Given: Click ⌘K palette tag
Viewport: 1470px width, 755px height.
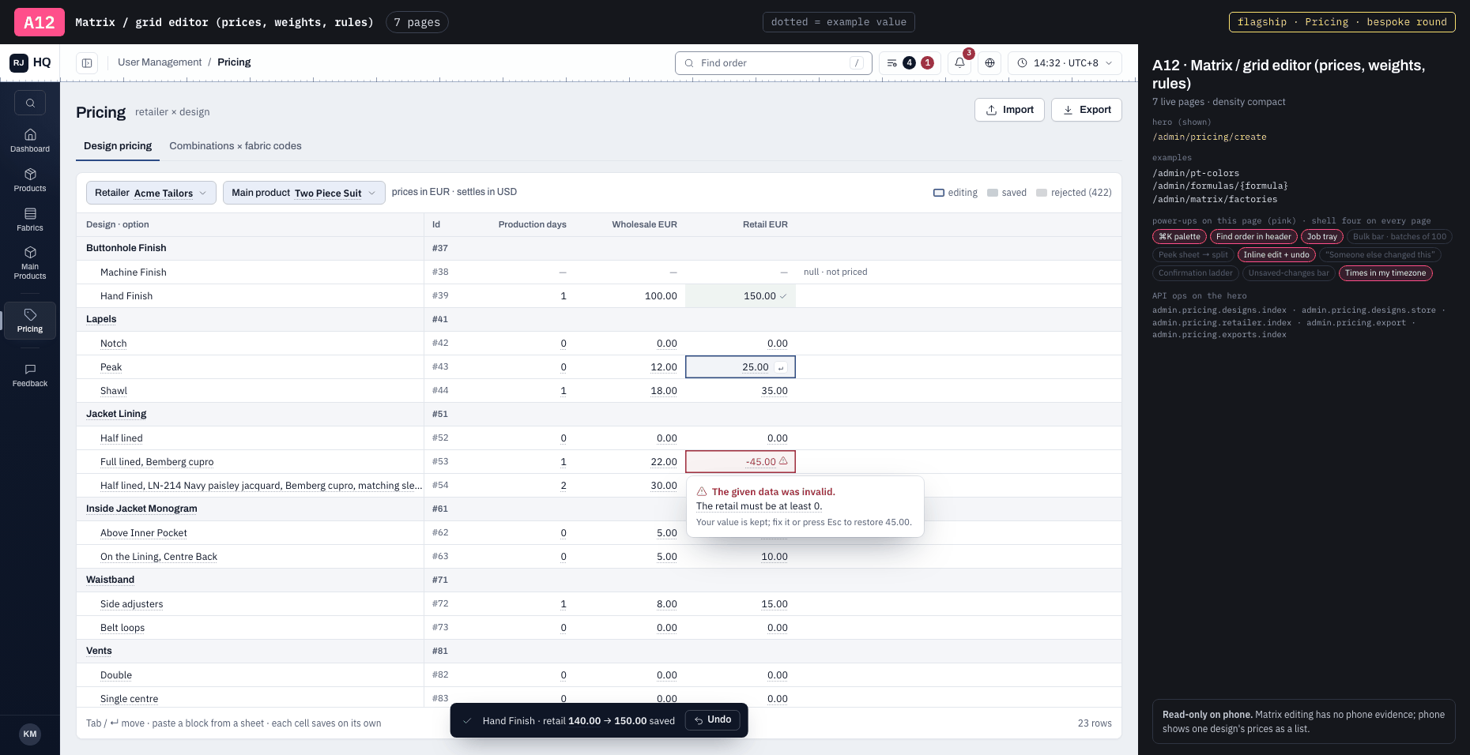Looking at the screenshot, I should pyautogui.click(x=1179, y=236).
